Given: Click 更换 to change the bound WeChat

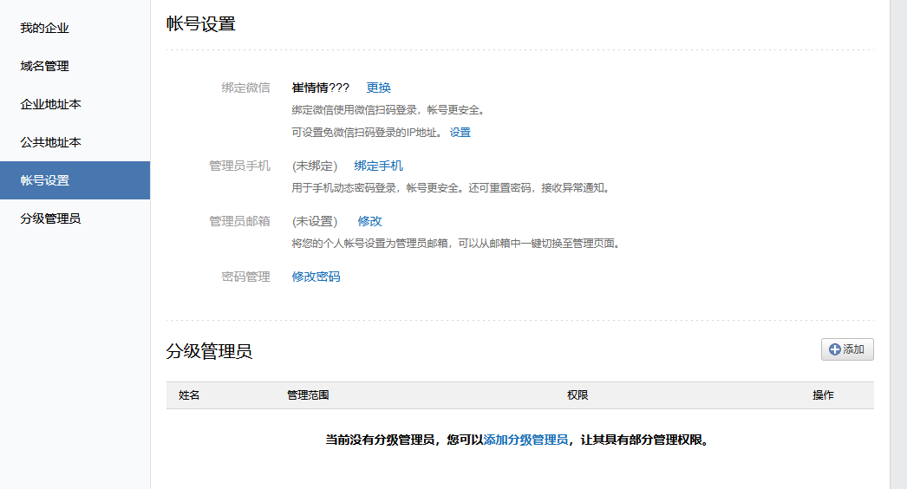Looking at the screenshot, I should click(x=379, y=88).
